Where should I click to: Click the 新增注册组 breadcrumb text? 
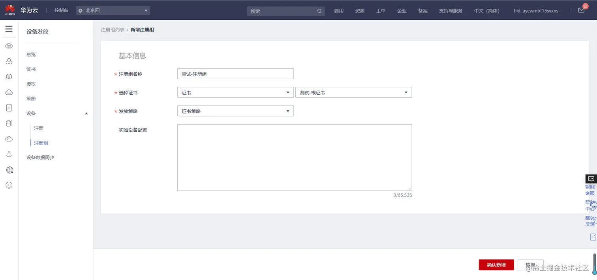[142, 30]
